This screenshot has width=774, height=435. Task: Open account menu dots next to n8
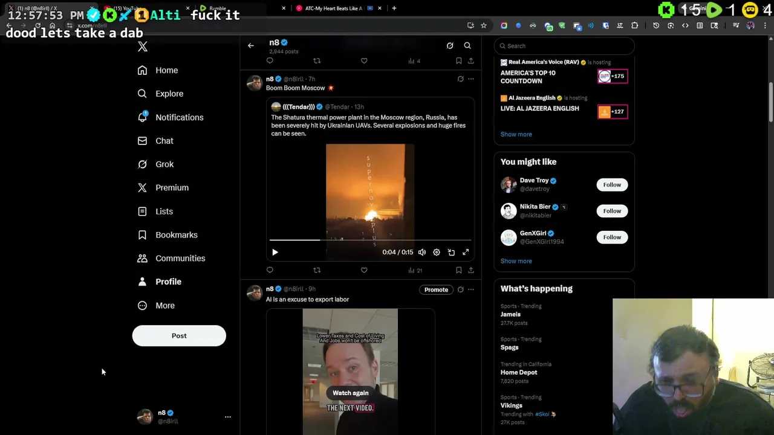(228, 417)
